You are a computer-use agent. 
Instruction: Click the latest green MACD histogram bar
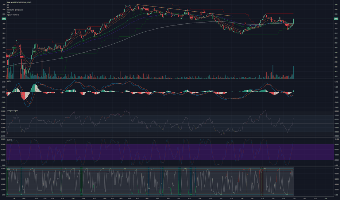pyautogui.click(x=293, y=91)
